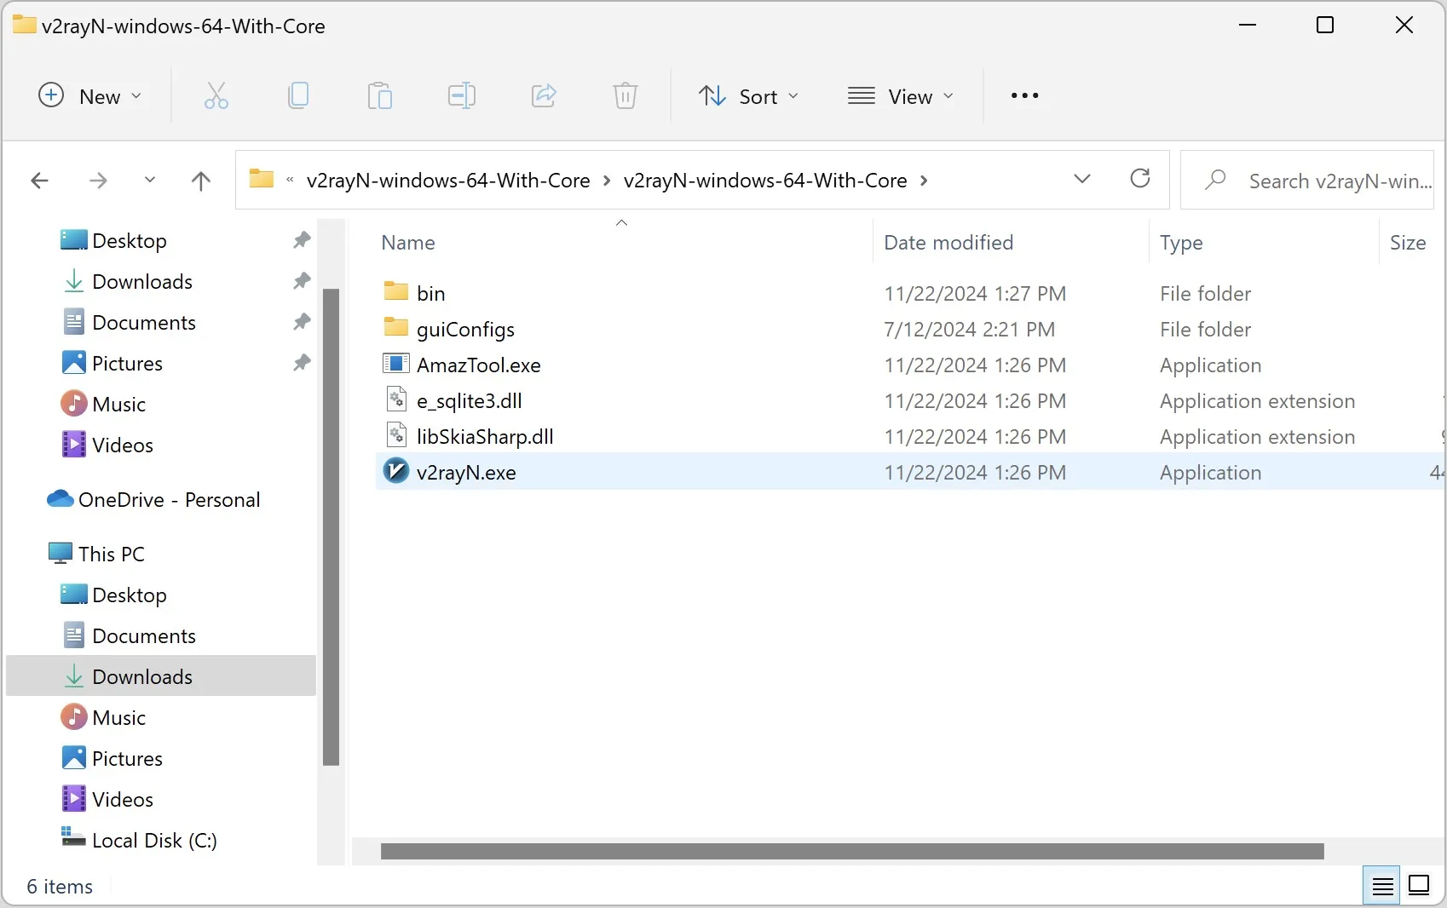The width and height of the screenshot is (1447, 908).
Task: Click the e_sqlite3.dll file name
Action: coord(470,400)
